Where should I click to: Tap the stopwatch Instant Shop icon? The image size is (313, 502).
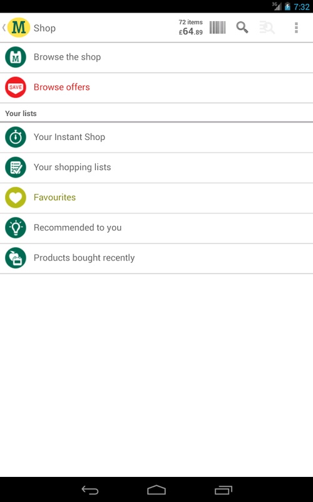click(x=15, y=137)
